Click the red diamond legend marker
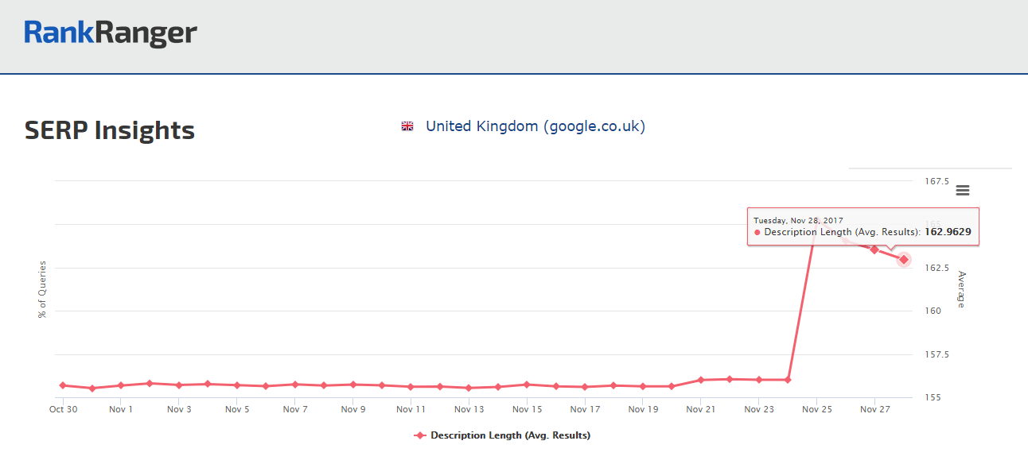The height and width of the screenshot is (464, 1028). [421, 435]
